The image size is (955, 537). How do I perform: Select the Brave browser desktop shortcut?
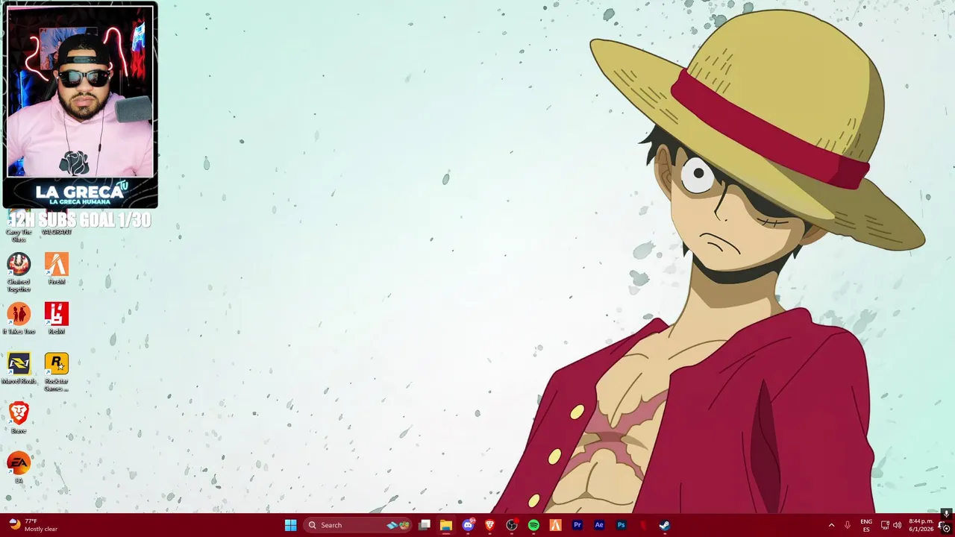(19, 418)
